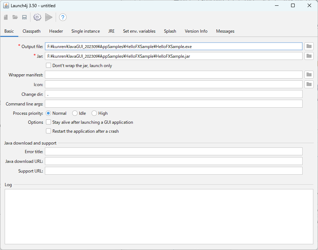
Task: Browse for the Jar file using the folder button
Action: click(309, 56)
